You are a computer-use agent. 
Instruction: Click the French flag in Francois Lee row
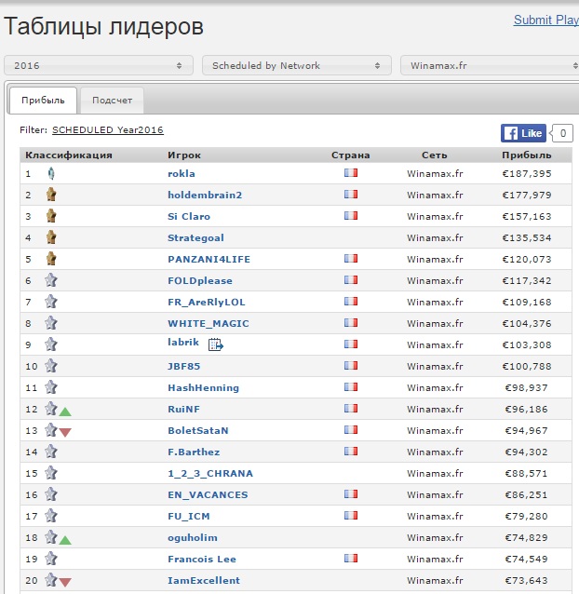[x=351, y=558]
